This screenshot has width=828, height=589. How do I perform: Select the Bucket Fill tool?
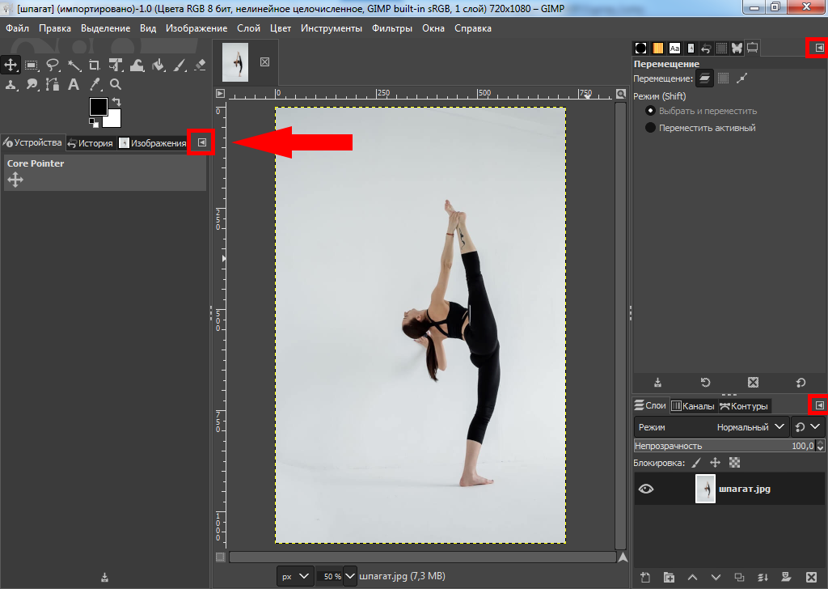(158, 66)
